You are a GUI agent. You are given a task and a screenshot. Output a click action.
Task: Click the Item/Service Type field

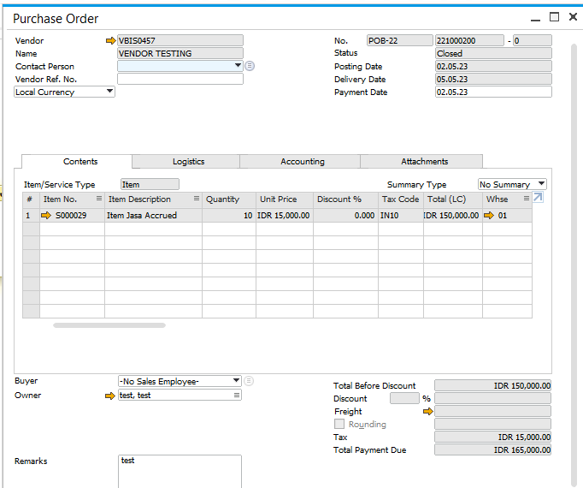pos(150,184)
